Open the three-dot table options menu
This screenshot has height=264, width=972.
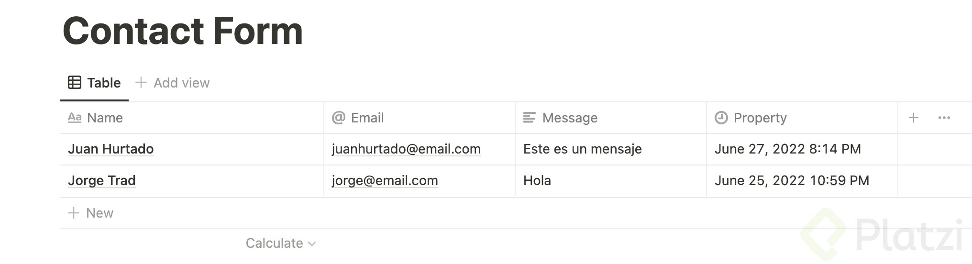[x=944, y=118]
